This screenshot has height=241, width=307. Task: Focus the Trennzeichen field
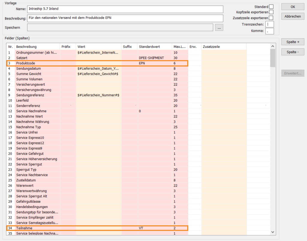click(269, 24)
